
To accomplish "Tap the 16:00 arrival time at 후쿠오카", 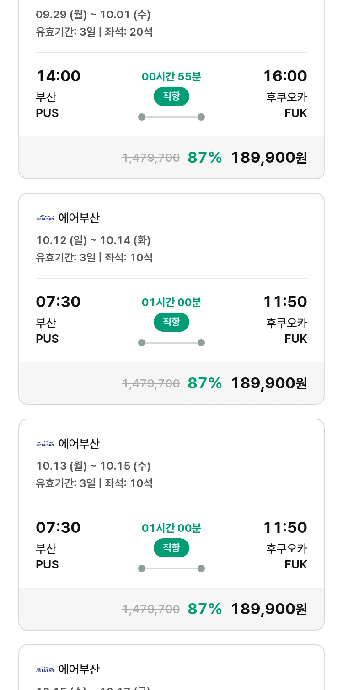I will pos(285,76).
